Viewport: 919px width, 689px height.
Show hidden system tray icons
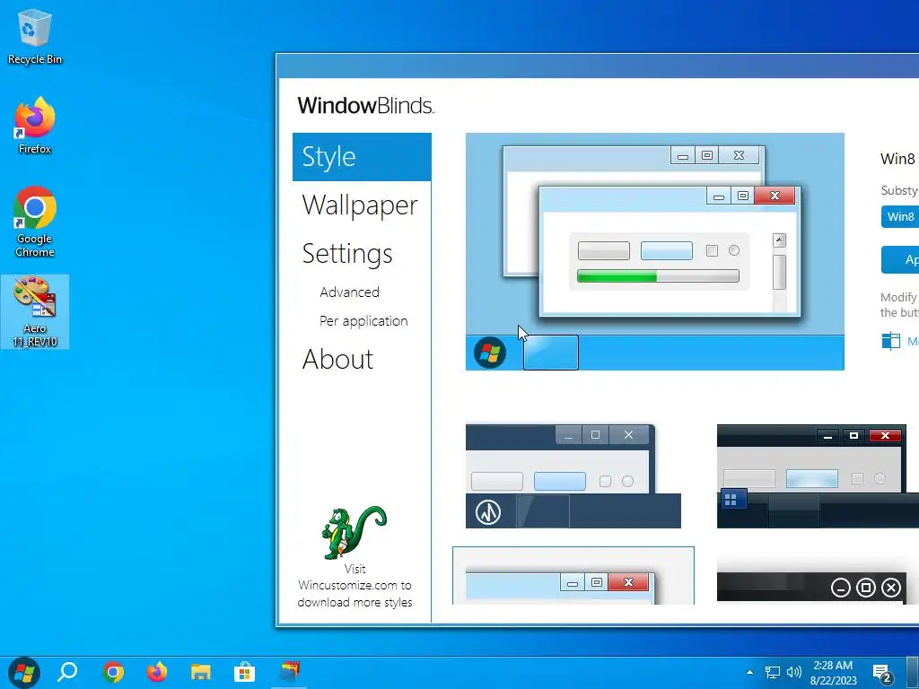click(x=749, y=672)
